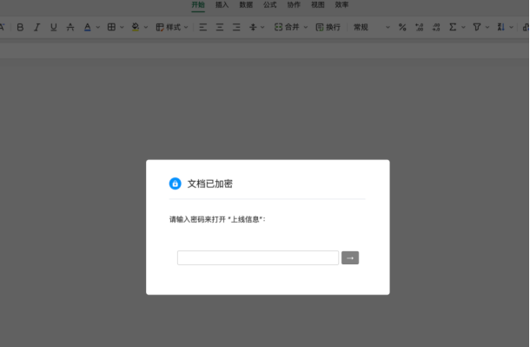
Task: Switch to the 视图 tab
Action: (x=318, y=5)
